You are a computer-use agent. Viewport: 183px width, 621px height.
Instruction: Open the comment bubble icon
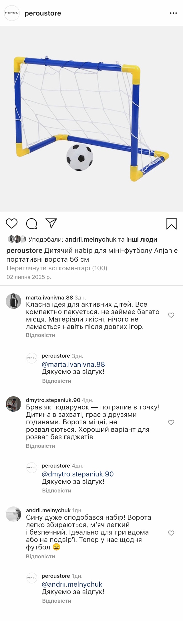coord(31,224)
